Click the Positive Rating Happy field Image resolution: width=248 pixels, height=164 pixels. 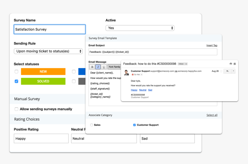coord(41,139)
